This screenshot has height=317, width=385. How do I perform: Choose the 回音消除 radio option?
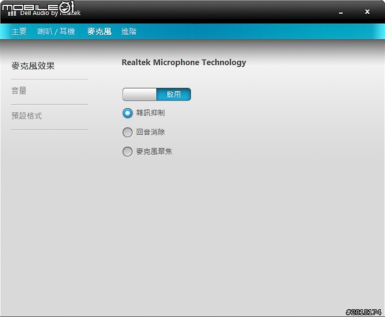coord(128,132)
